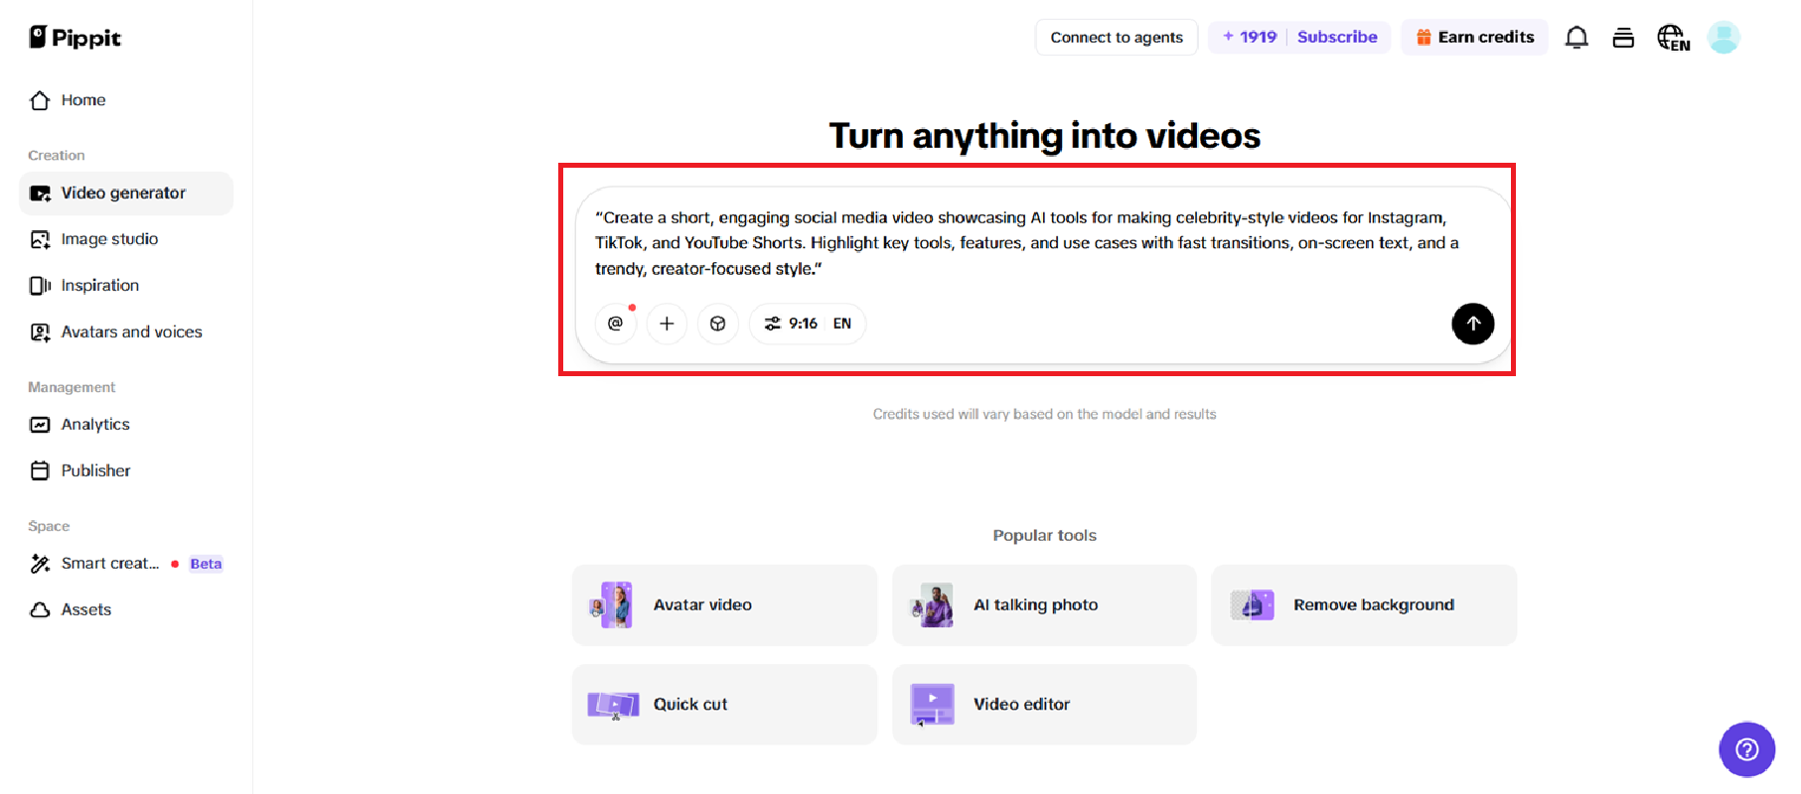This screenshot has height=794, width=1801.
Task: Open Video editor tool
Action: pos(1044,705)
